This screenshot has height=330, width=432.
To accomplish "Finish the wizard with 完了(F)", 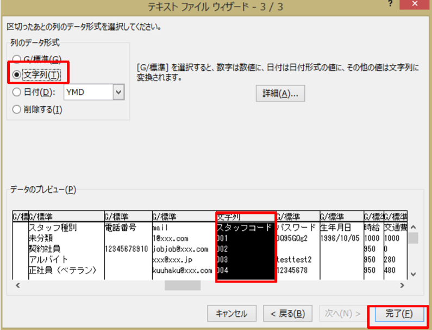I will click(x=398, y=314).
